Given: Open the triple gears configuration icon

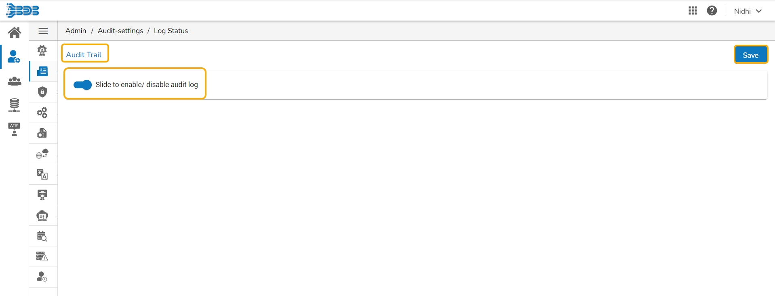Looking at the screenshot, I should pyautogui.click(x=42, y=113).
